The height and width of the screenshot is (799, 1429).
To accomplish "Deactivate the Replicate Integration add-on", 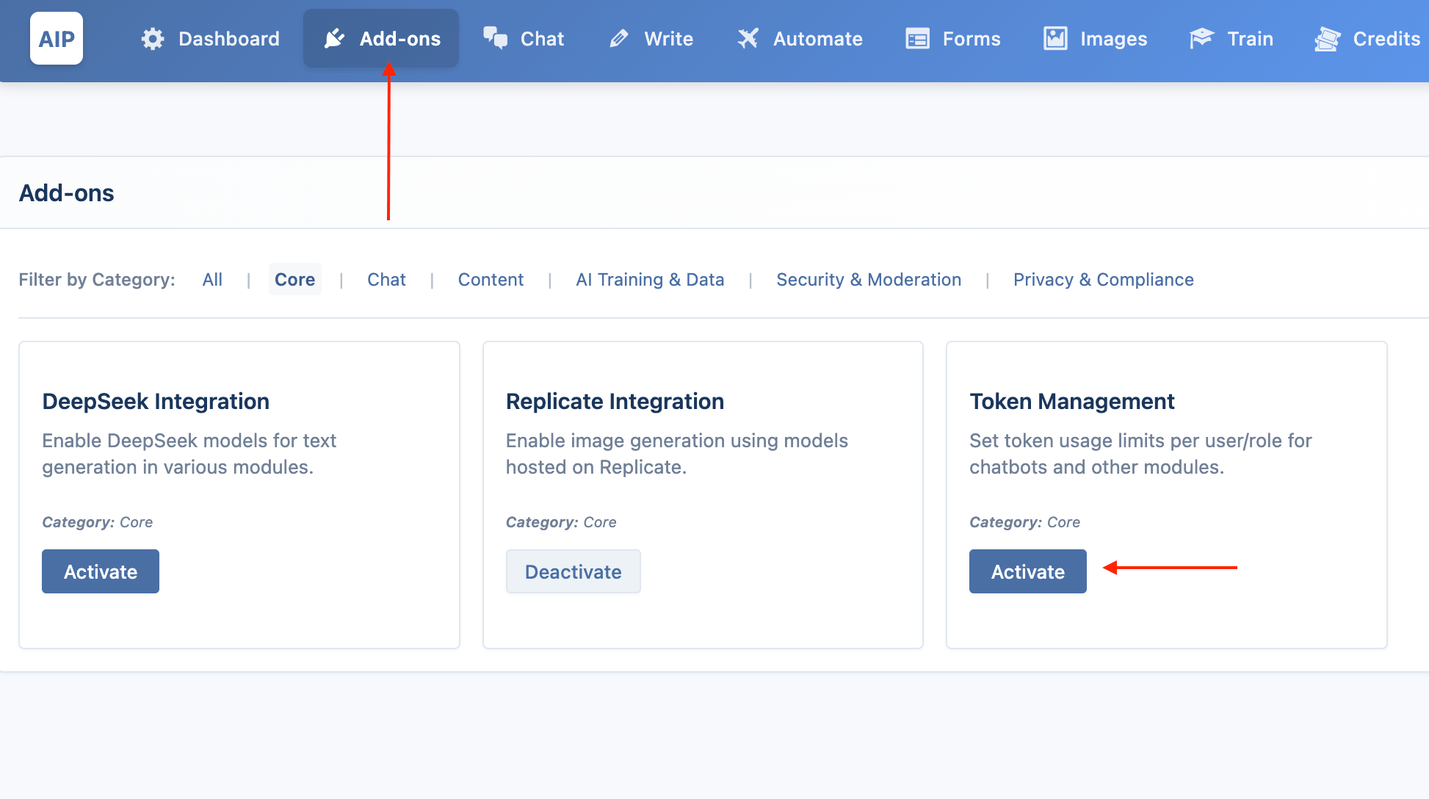I will tap(574, 571).
